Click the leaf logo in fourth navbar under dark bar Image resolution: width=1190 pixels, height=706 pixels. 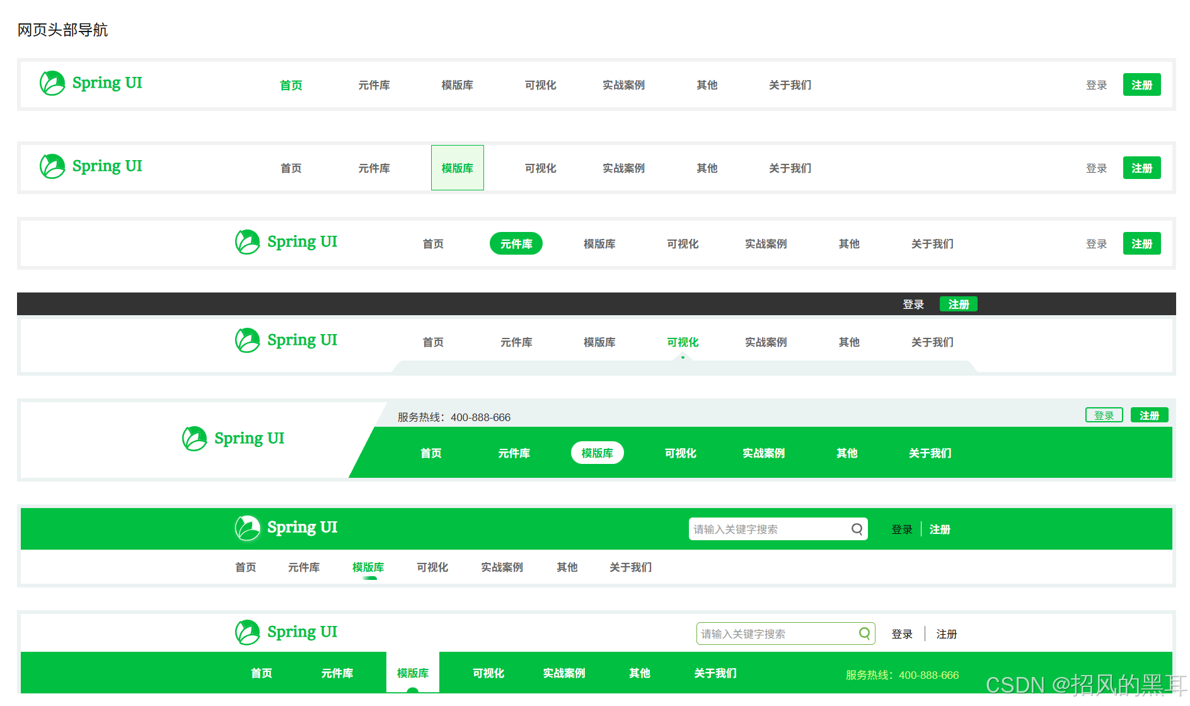tap(247, 340)
